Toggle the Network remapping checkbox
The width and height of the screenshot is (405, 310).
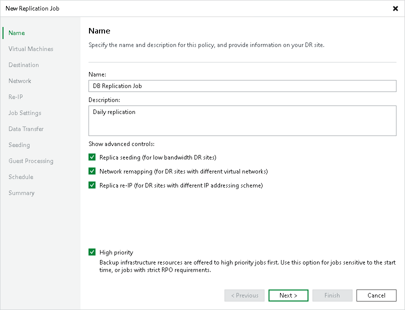(x=92, y=171)
